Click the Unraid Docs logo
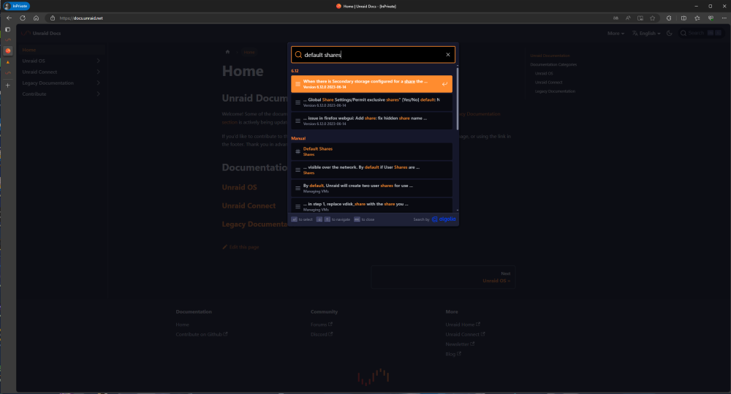This screenshot has width=731, height=394. coord(41,33)
